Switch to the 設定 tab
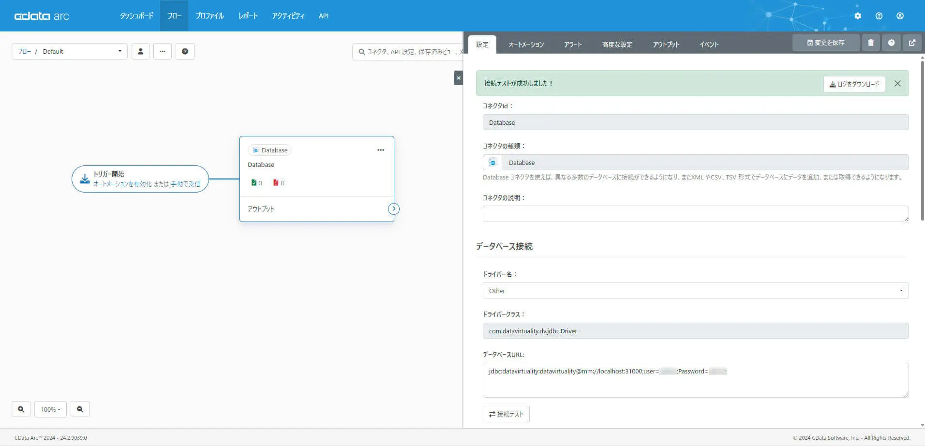This screenshot has width=925, height=446. (482, 45)
